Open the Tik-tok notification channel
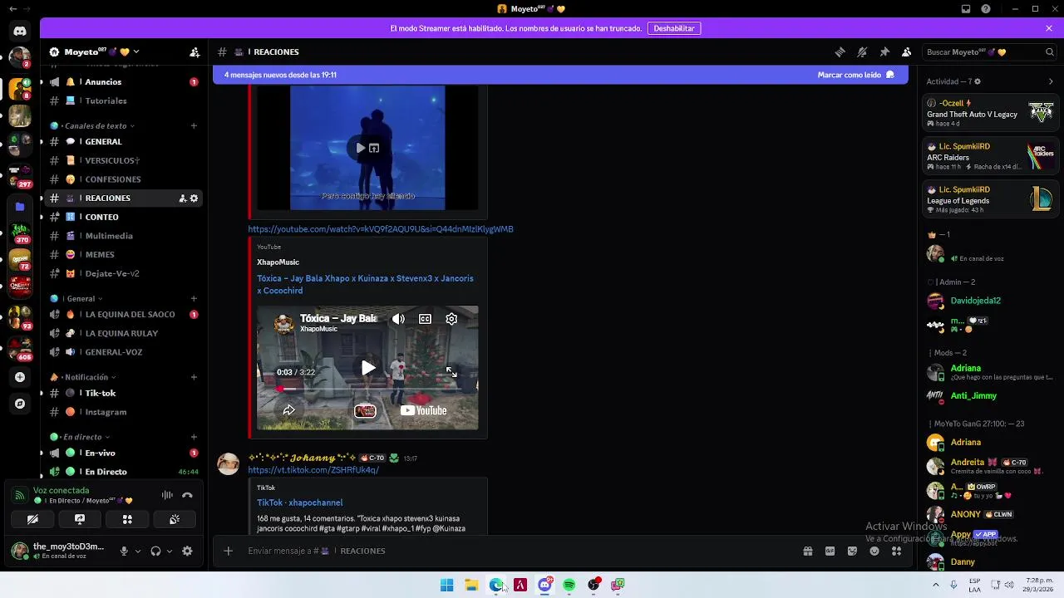The width and height of the screenshot is (1064, 598). (x=124, y=393)
